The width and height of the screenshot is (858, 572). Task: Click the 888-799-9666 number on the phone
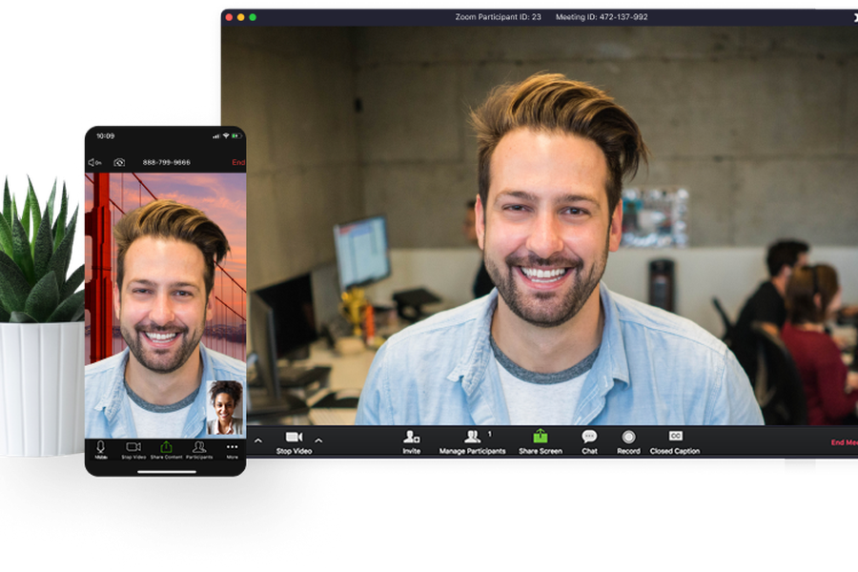pyautogui.click(x=166, y=163)
